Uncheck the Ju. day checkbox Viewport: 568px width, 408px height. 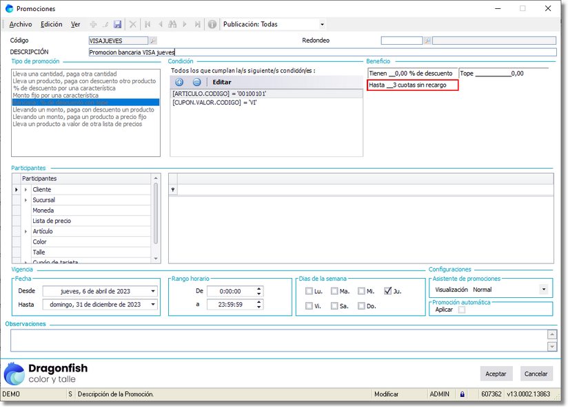(x=387, y=291)
